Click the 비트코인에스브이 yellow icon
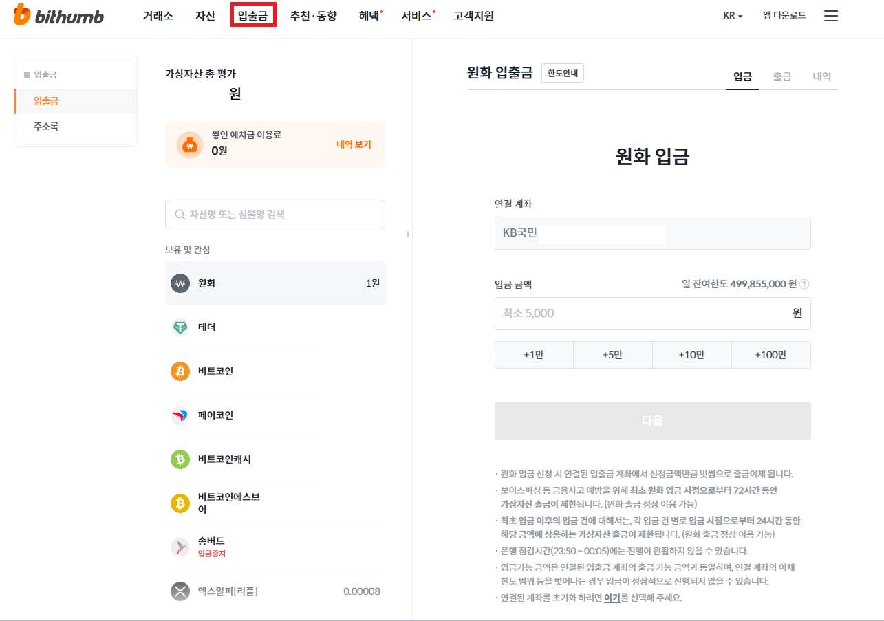The width and height of the screenshot is (884, 621). [180, 503]
